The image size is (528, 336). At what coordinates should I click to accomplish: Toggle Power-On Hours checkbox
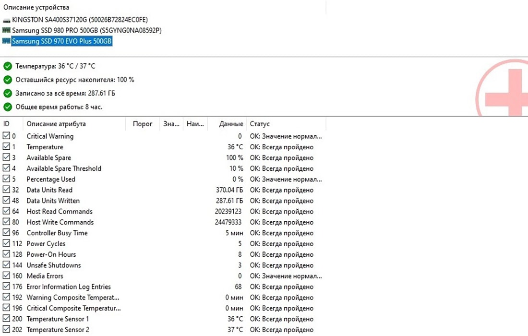point(6,254)
